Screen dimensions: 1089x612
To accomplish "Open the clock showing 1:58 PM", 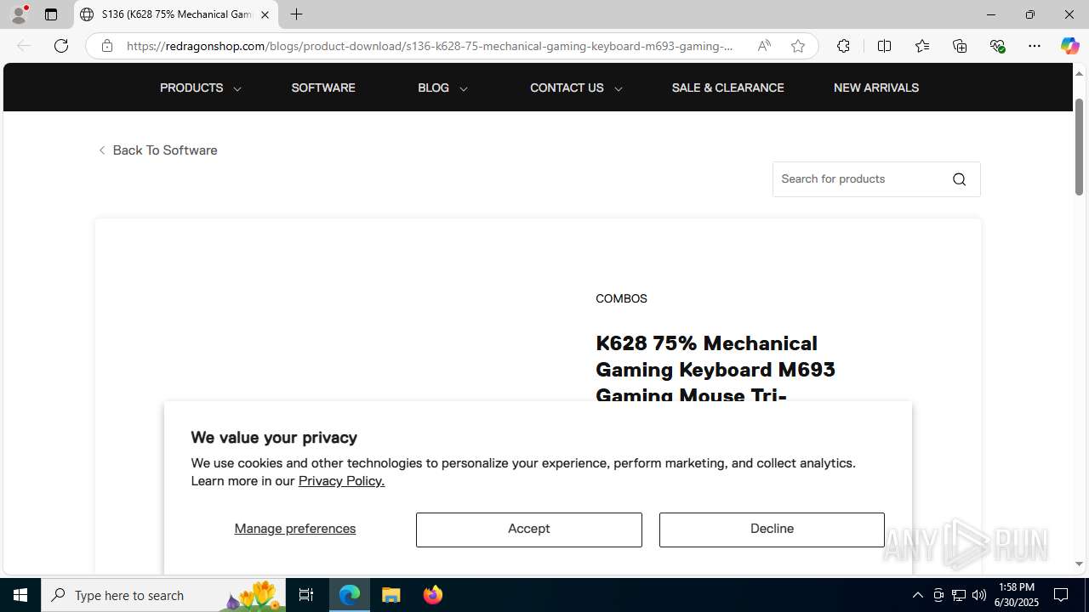I will [x=1017, y=595].
